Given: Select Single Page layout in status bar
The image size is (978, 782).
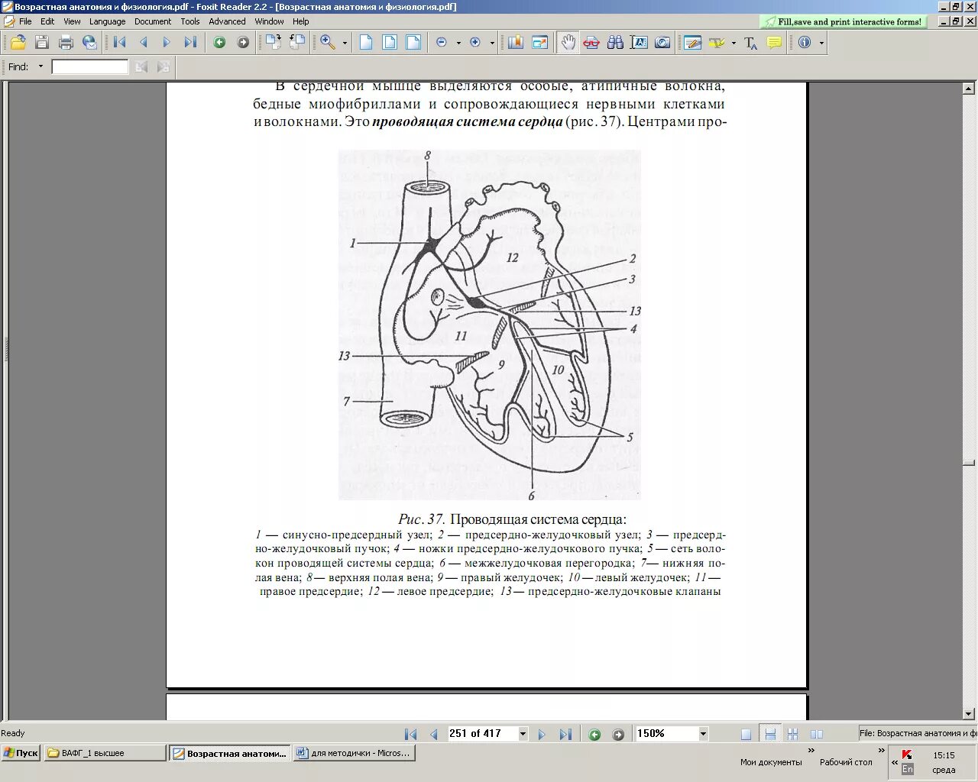Looking at the screenshot, I should (x=746, y=734).
